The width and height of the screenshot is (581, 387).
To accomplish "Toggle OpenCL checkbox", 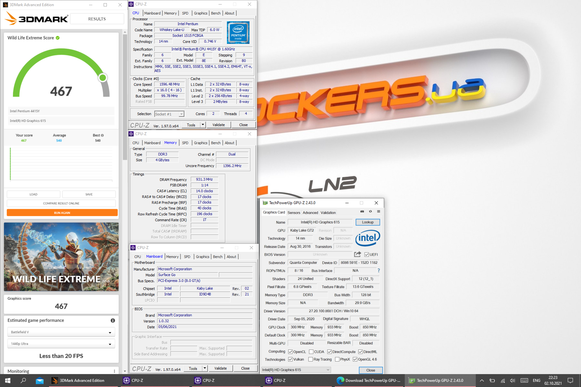I will pos(290,352).
